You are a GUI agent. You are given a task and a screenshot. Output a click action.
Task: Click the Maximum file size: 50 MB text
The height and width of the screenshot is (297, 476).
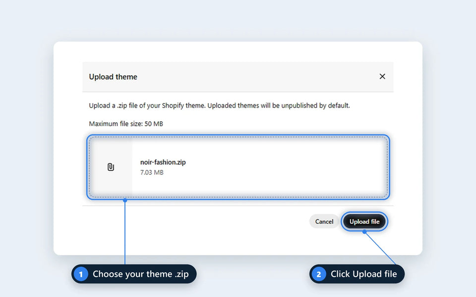[x=126, y=124]
